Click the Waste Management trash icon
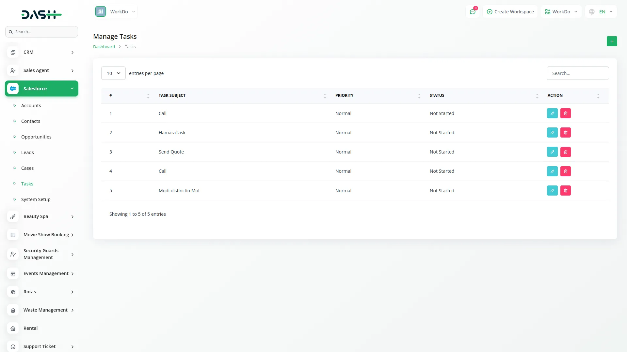This screenshot has height=352, width=627. pos(13,310)
